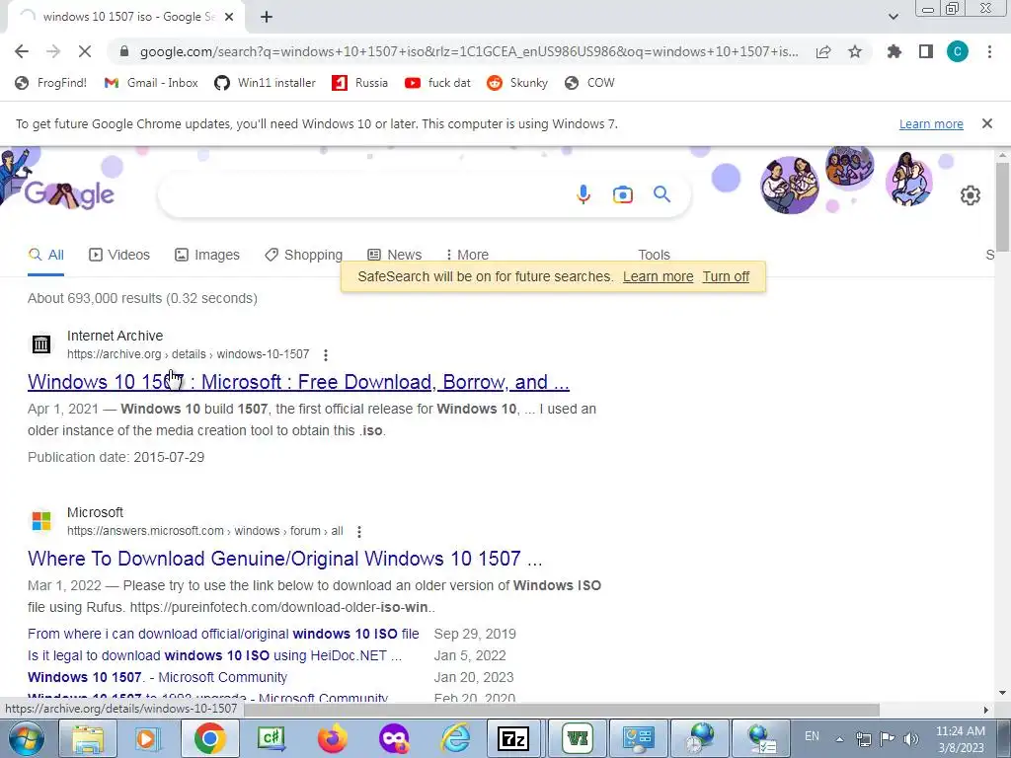Open the search Tools options
Viewport: 1011px width, 758px height.
(x=654, y=255)
